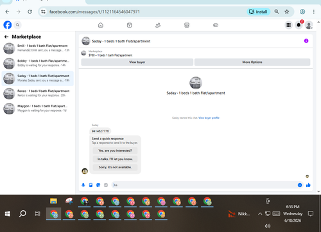
Task: Open the Windows notification center
Action: (x=311, y=213)
